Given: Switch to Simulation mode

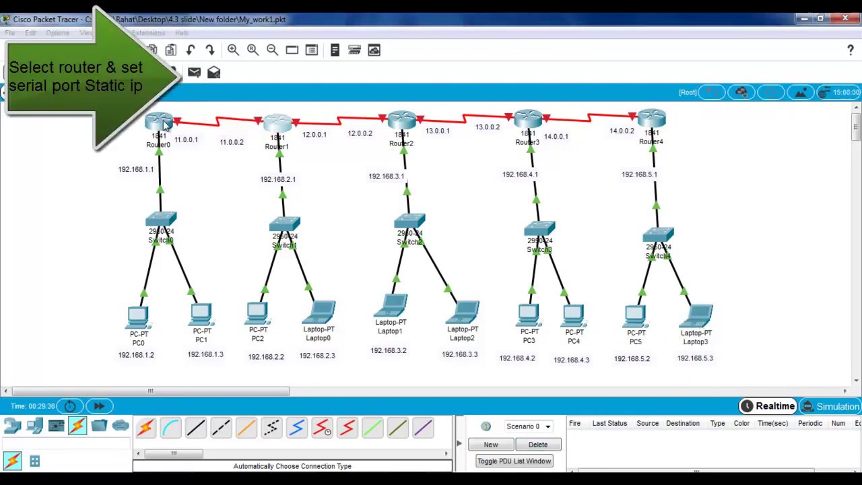Looking at the screenshot, I should [830, 406].
